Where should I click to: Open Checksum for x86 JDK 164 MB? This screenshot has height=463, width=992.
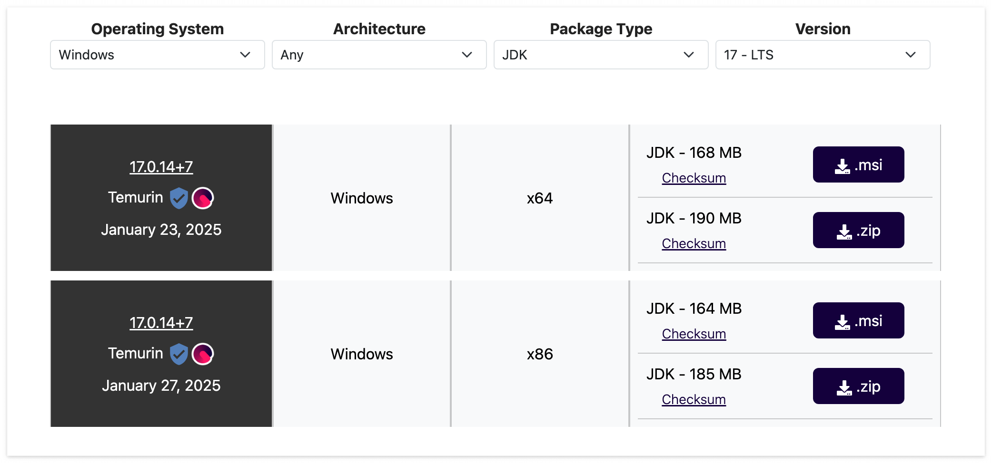click(x=694, y=334)
